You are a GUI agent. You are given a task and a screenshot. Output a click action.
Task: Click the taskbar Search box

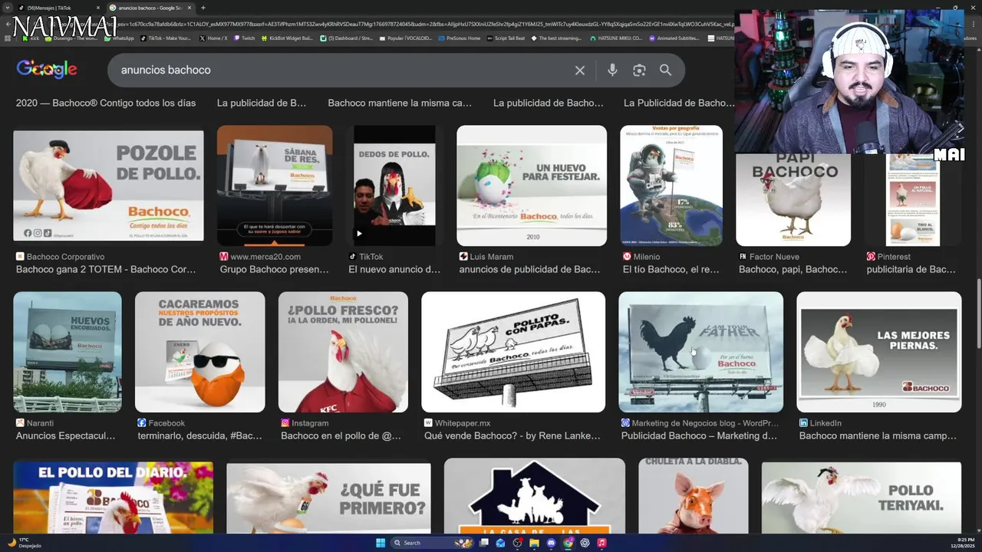pos(433,543)
